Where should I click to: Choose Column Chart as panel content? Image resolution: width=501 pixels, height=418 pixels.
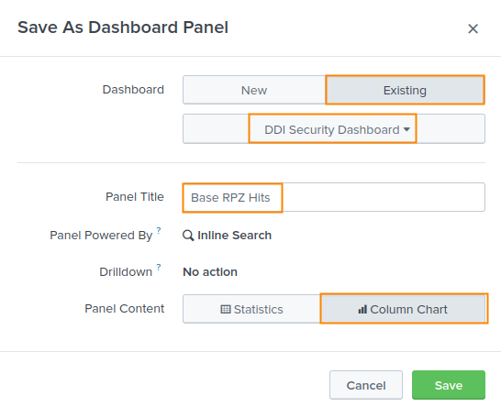(404, 309)
